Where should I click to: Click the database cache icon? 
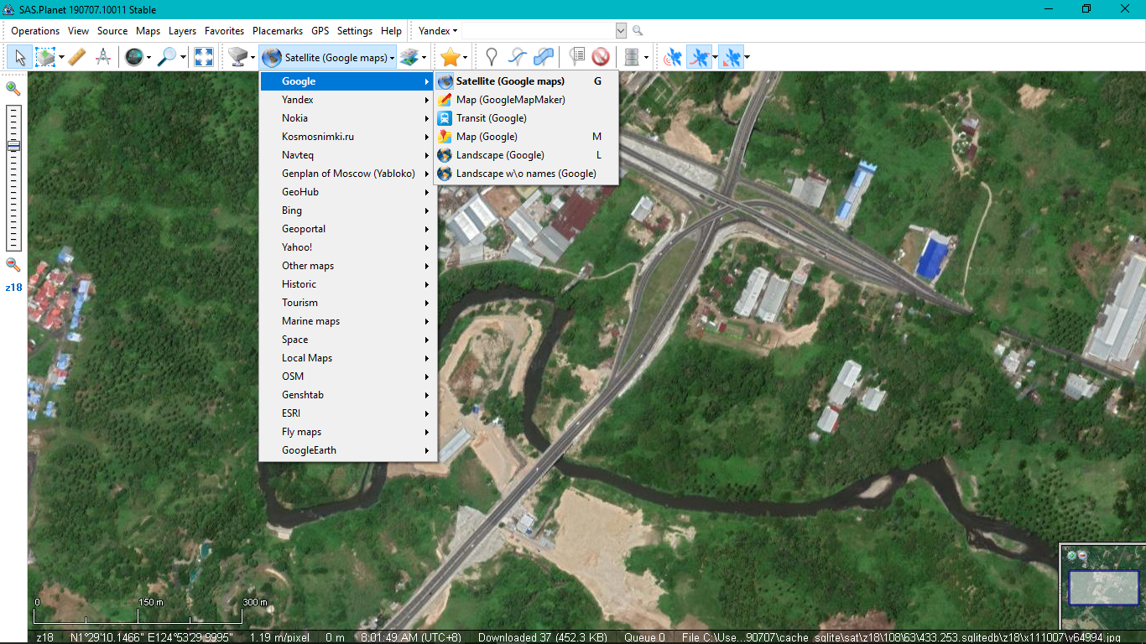[x=630, y=56]
